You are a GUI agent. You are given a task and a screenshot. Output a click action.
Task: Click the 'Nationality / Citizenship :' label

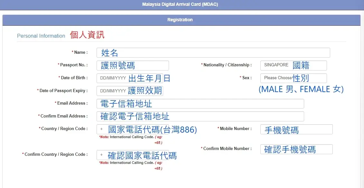[x=227, y=65]
